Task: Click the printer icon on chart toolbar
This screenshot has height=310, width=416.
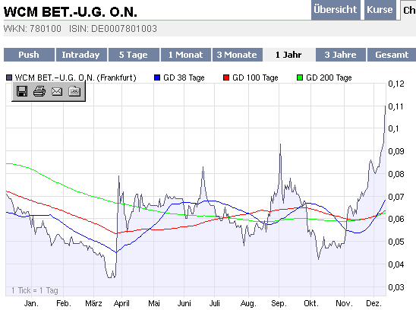Action: coord(39,91)
